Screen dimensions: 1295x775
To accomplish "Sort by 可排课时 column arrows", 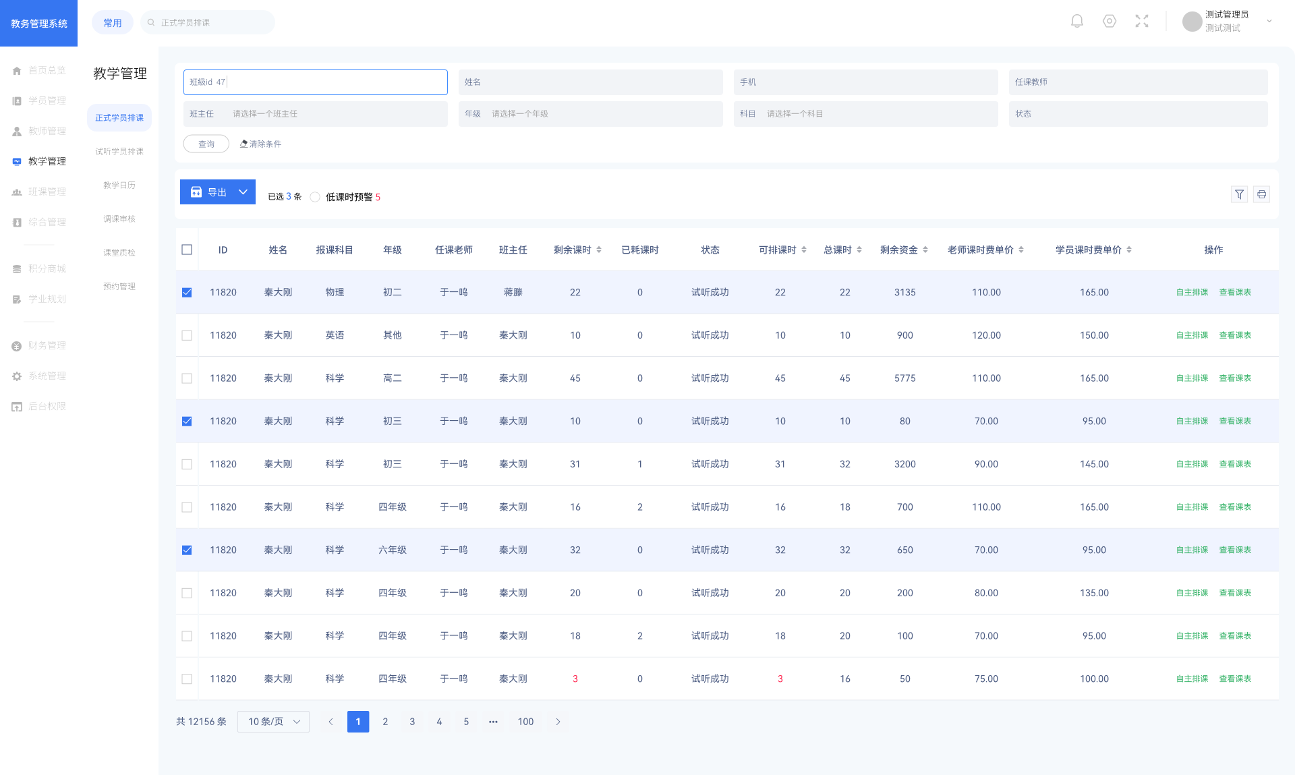I will (x=804, y=250).
